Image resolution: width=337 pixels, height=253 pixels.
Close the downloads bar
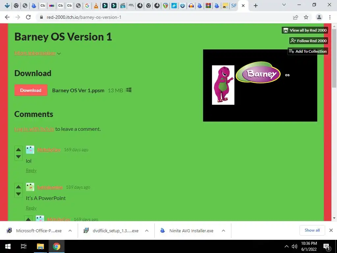[331, 230]
